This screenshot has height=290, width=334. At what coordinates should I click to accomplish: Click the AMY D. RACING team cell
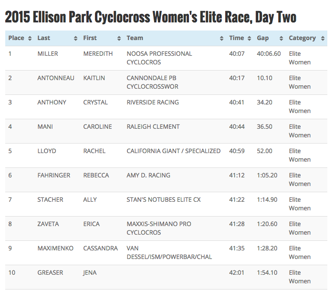[148, 176]
